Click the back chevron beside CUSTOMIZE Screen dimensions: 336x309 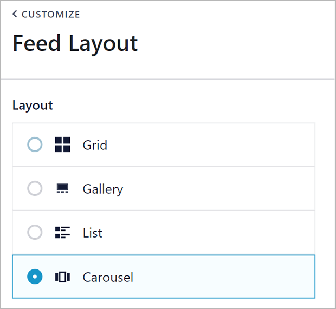(x=14, y=14)
